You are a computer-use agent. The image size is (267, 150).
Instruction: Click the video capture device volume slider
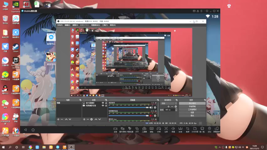pos(128,116)
